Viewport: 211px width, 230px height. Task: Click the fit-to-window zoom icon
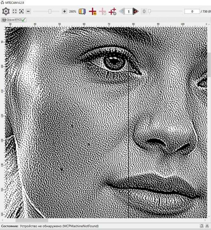coord(15,11)
